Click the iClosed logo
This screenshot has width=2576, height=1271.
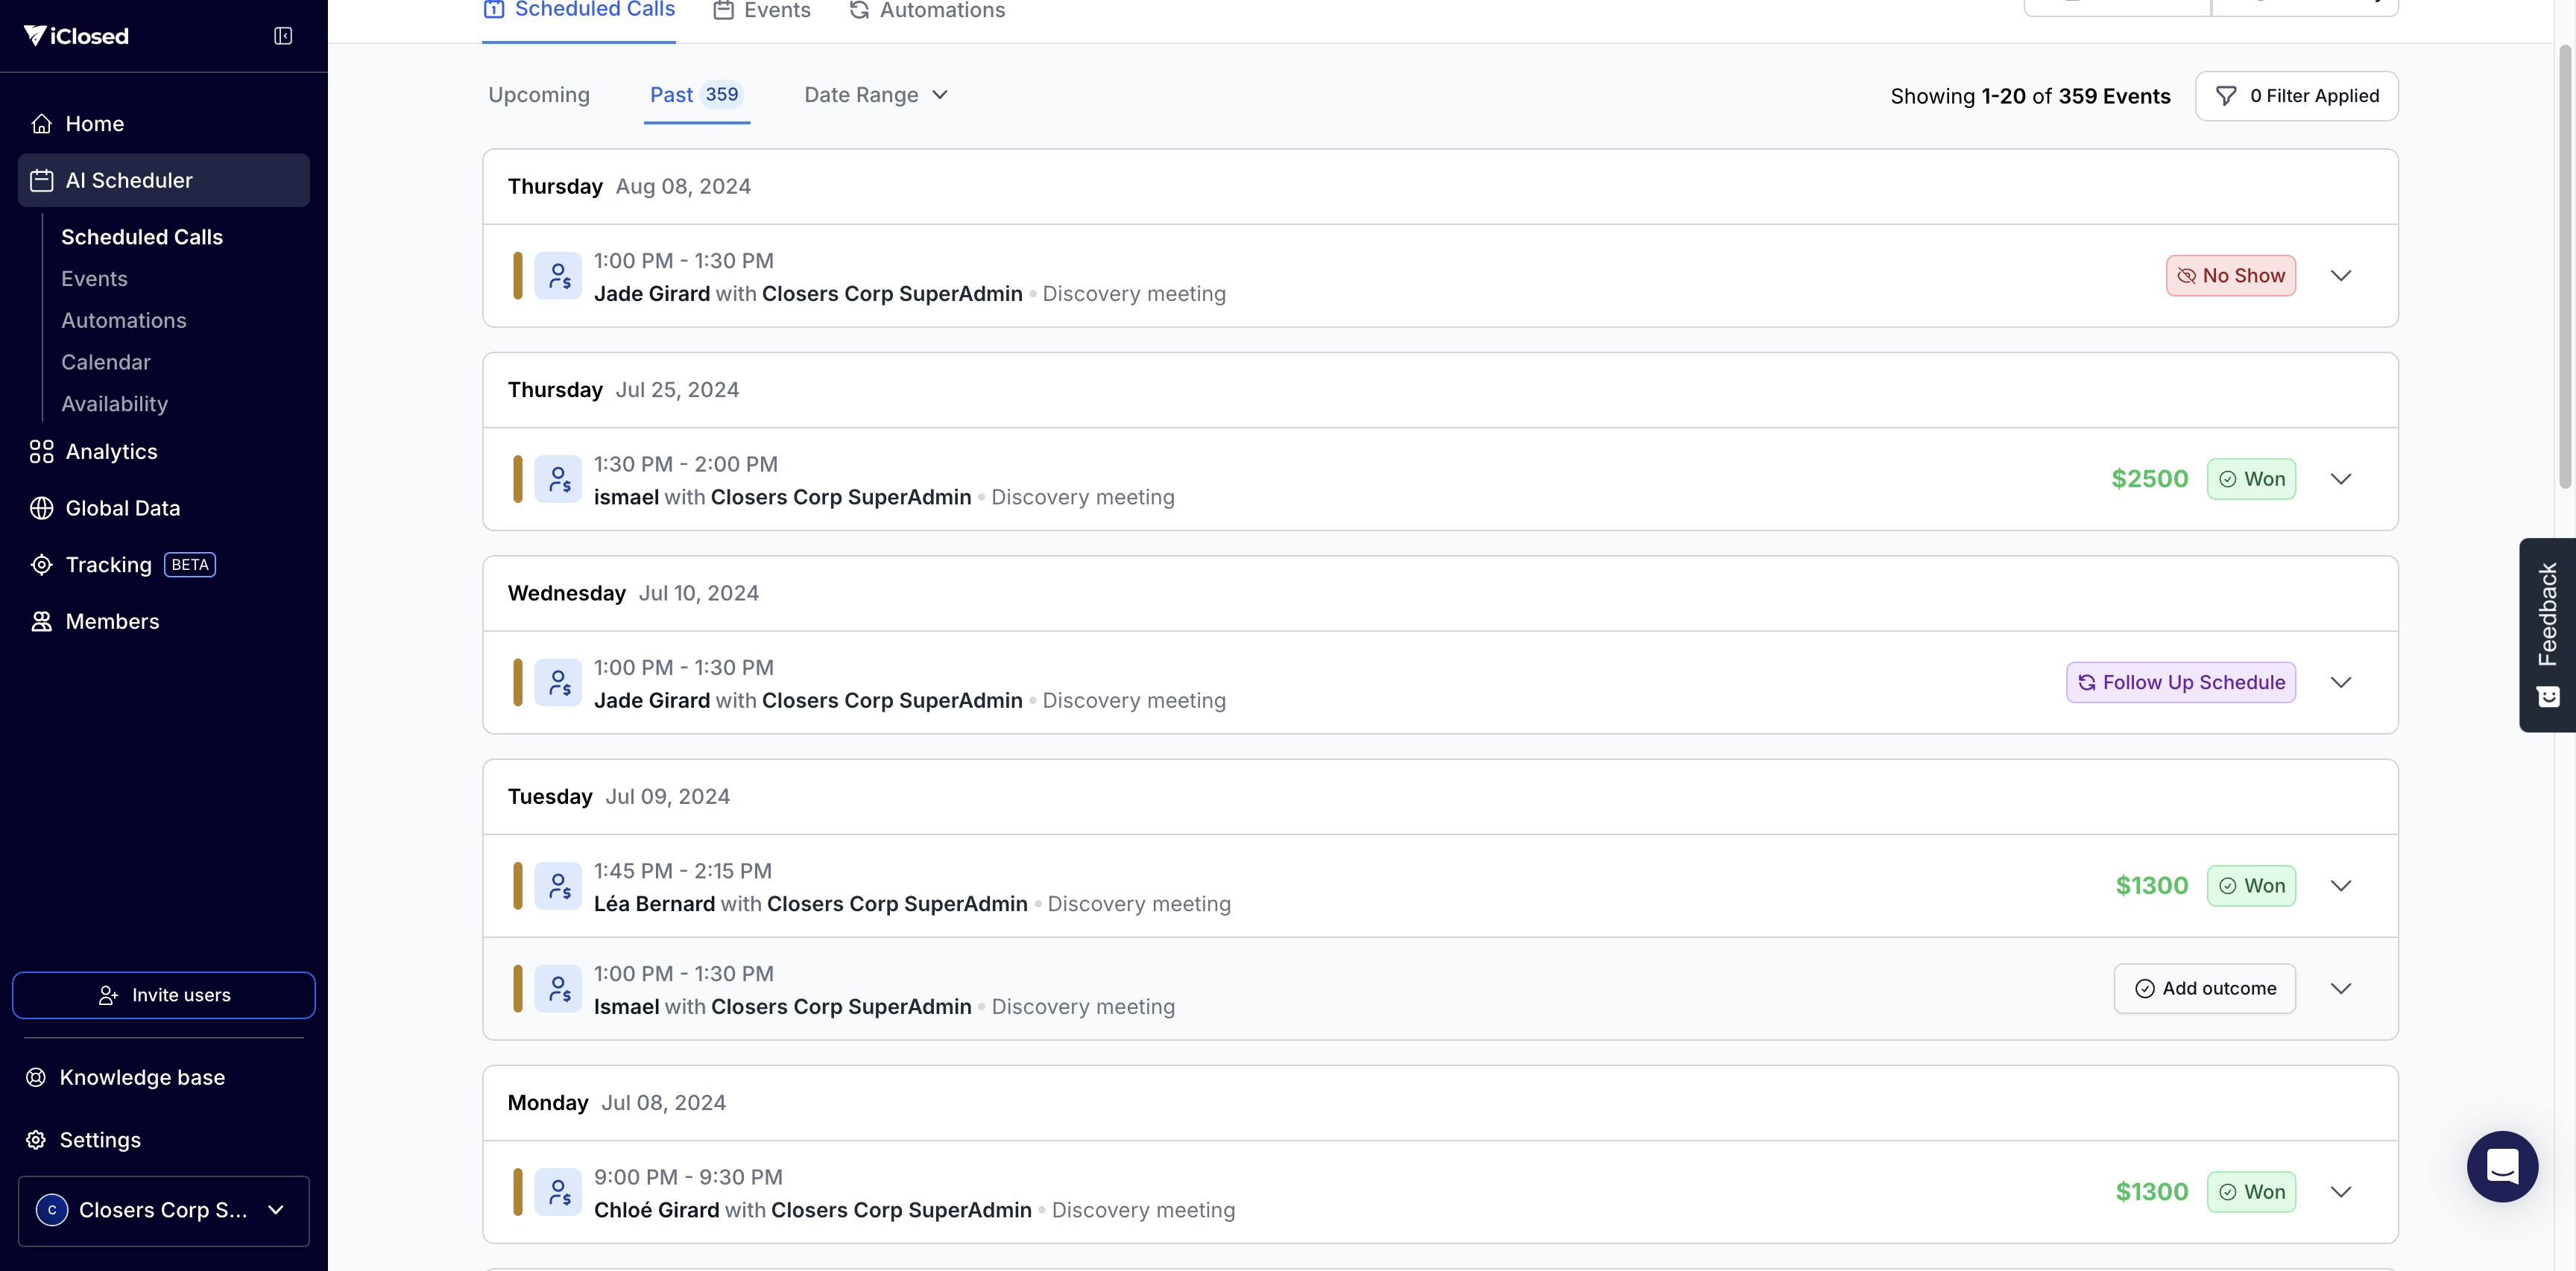click(76, 36)
